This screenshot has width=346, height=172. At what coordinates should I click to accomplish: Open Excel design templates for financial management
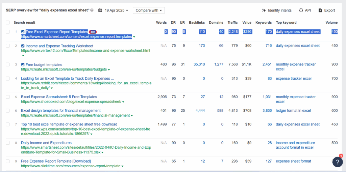coord(61,111)
